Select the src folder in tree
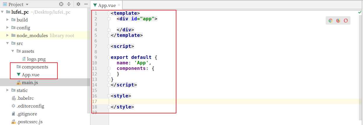 [17, 44]
